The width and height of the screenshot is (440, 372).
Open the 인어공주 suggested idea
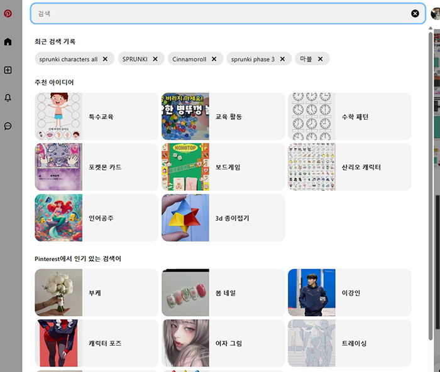[x=97, y=218]
